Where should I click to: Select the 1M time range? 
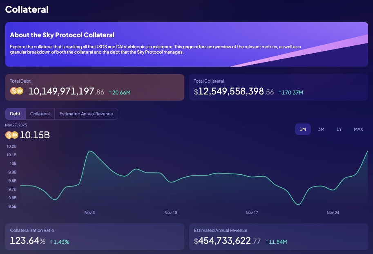pos(303,129)
